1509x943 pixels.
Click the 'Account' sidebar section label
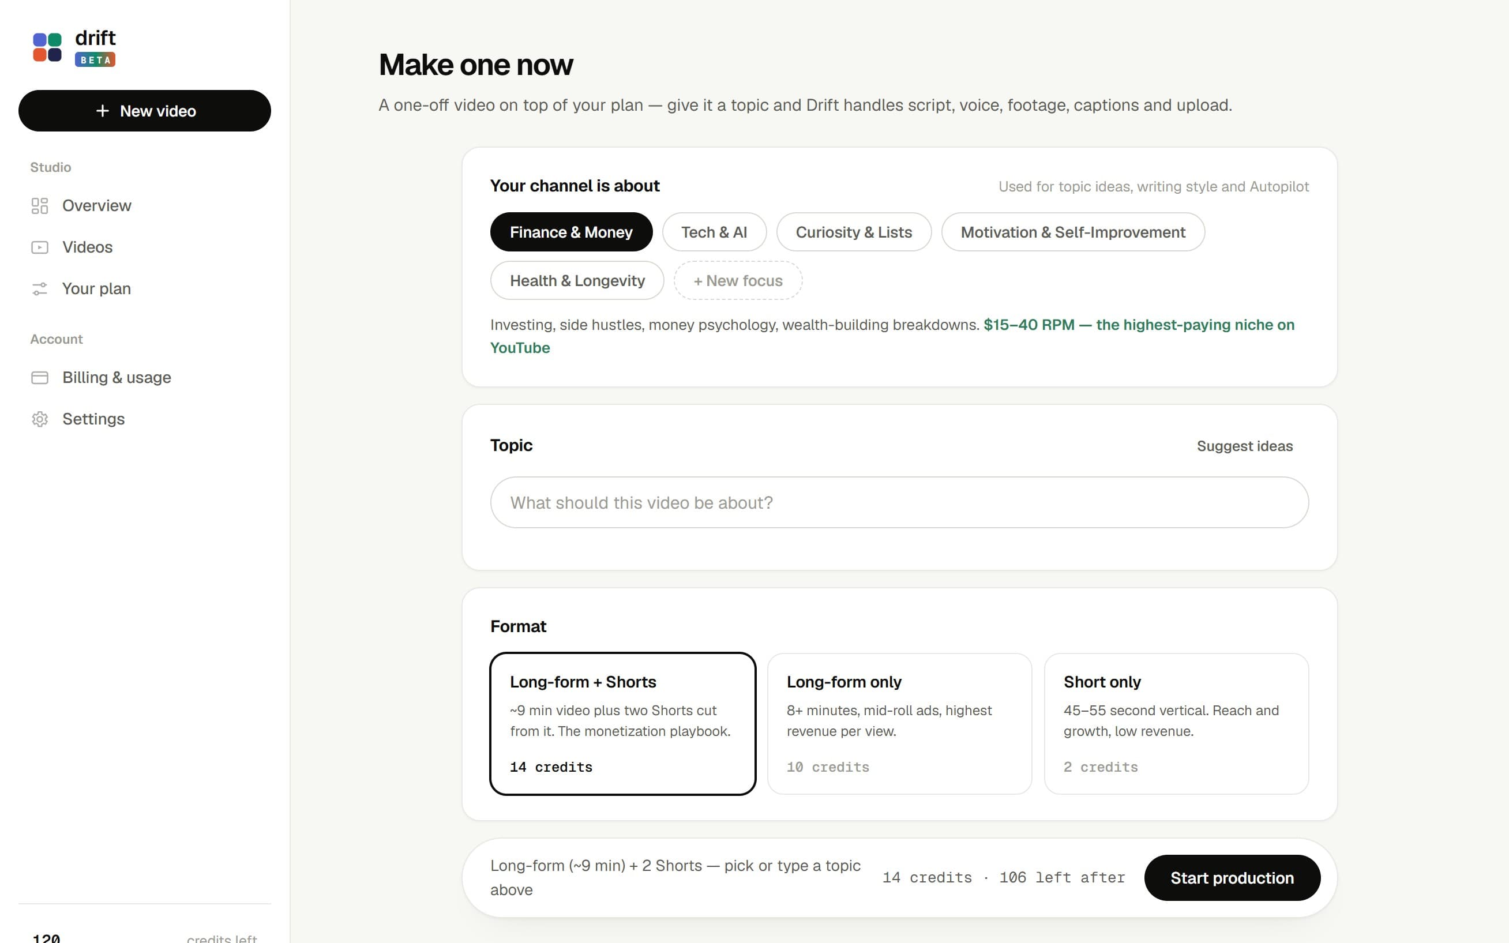(x=56, y=339)
